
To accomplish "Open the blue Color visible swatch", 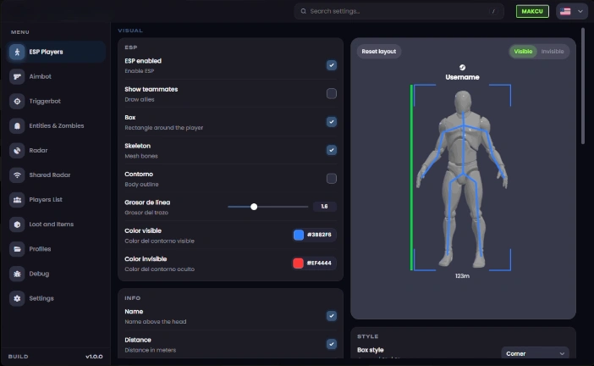I will [x=299, y=235].
